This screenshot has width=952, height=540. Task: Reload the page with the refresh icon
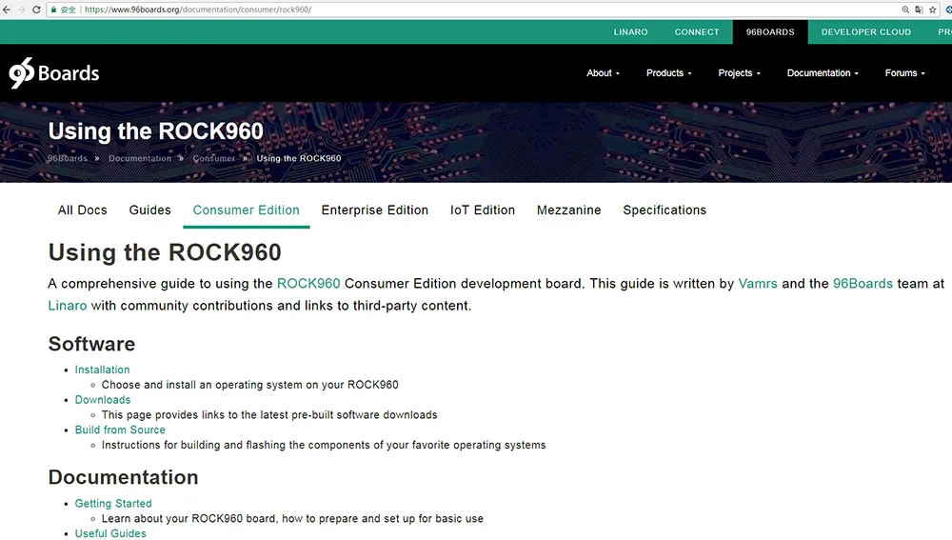(x=36, y=10)
